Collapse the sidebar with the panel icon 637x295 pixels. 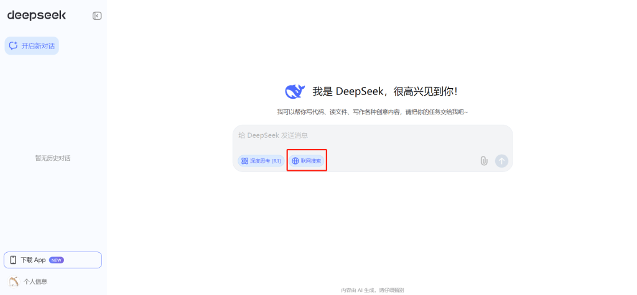[x=96, y=16]
